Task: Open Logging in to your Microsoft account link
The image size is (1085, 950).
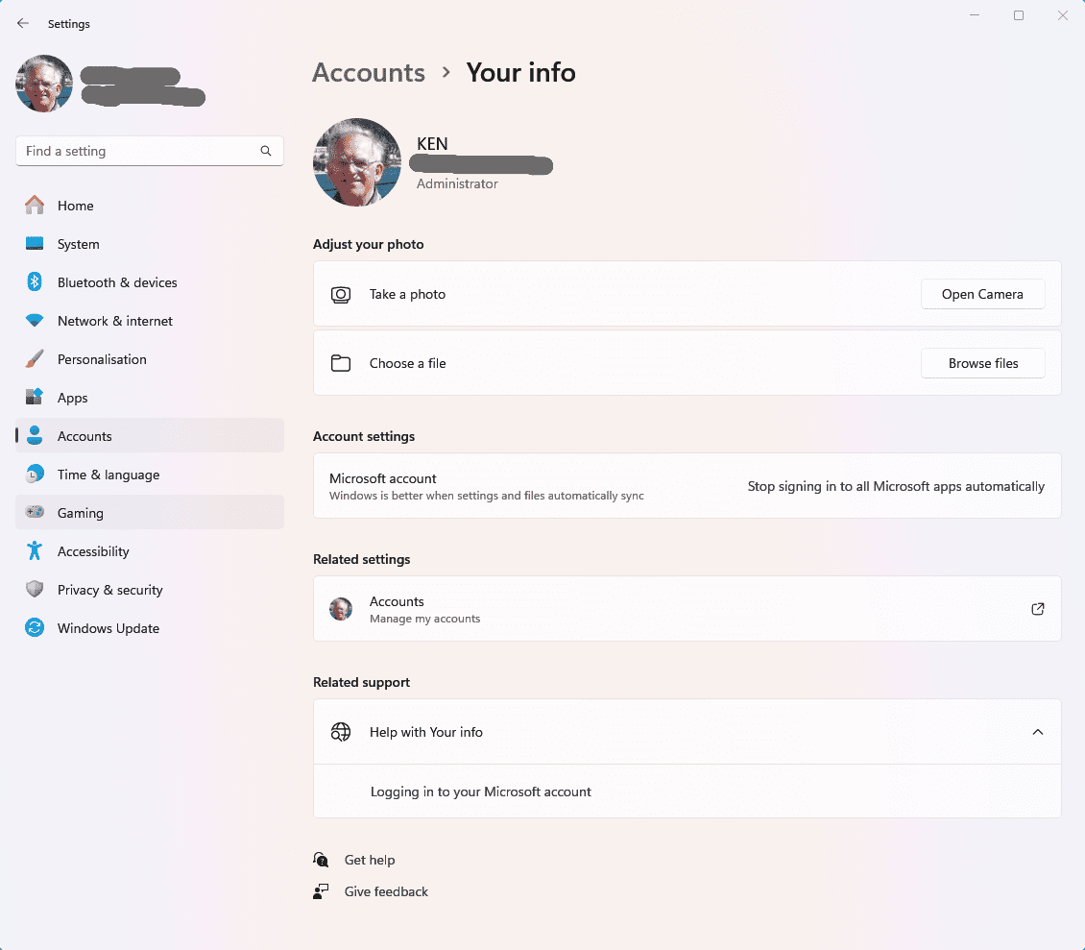Action: [480, 792]
